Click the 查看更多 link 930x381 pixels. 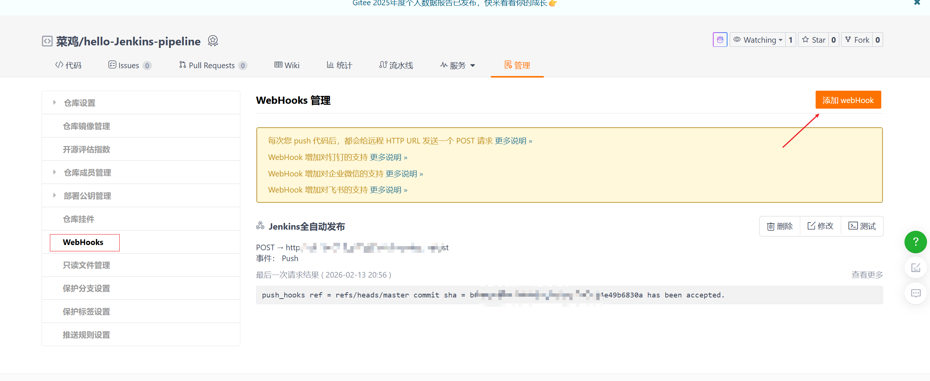[867, 275]
